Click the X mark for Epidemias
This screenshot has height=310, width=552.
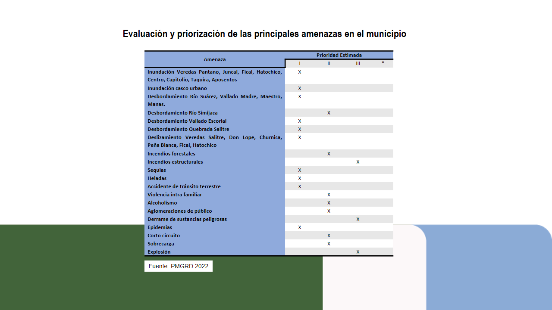[300, 227]
